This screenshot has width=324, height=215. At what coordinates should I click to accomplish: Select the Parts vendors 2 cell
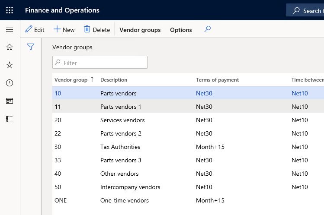(121, 133)
